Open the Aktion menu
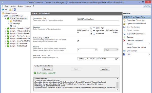Screen dimensions: 152x93 [x=13, y=6]
